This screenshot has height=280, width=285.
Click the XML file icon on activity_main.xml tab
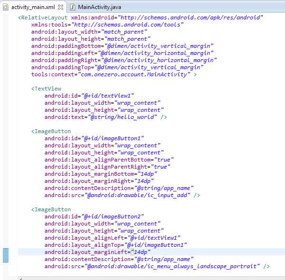[x=6, y=7]
